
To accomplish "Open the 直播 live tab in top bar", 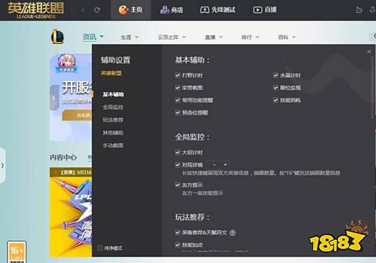I will [264, 10].
